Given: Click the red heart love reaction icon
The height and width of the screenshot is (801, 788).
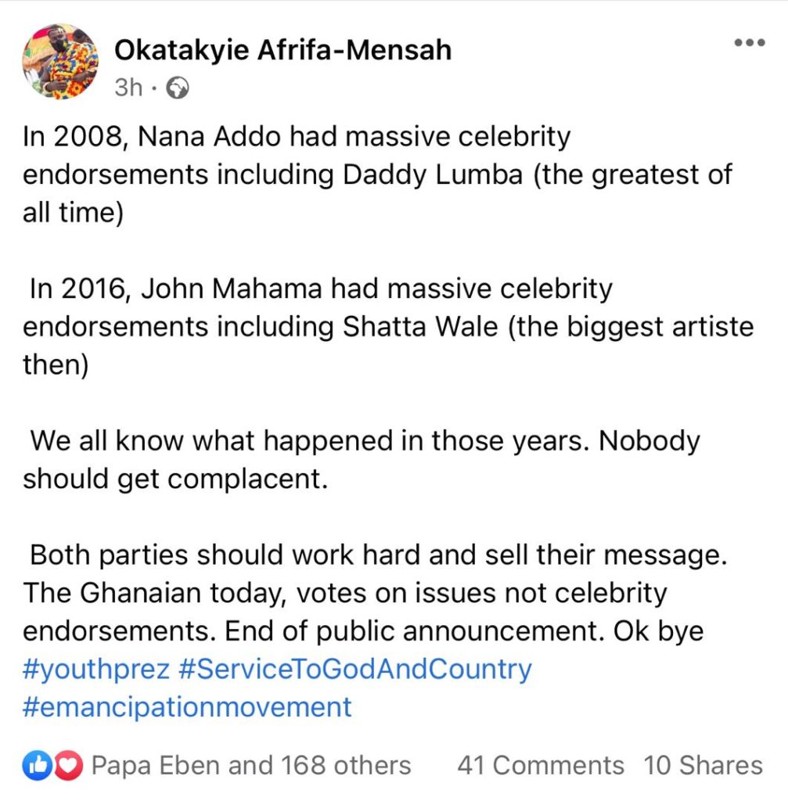Looking at the screenshot, I should [x=68, y=765].
